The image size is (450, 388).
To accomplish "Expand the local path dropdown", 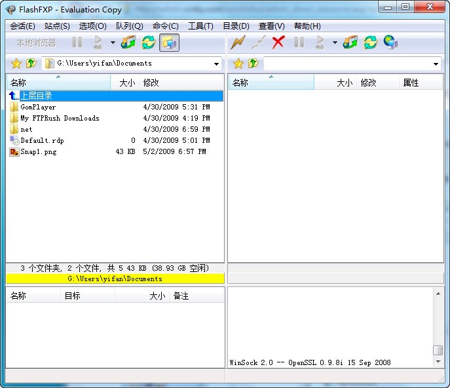I will (x=216, y=64).
